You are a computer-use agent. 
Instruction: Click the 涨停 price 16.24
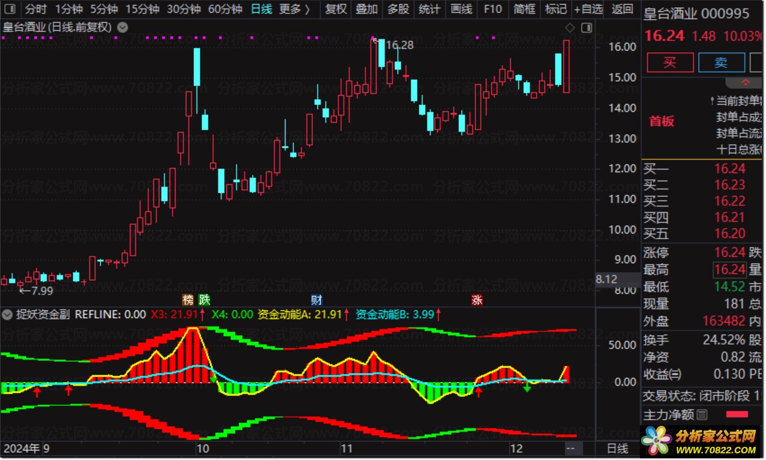729,252
